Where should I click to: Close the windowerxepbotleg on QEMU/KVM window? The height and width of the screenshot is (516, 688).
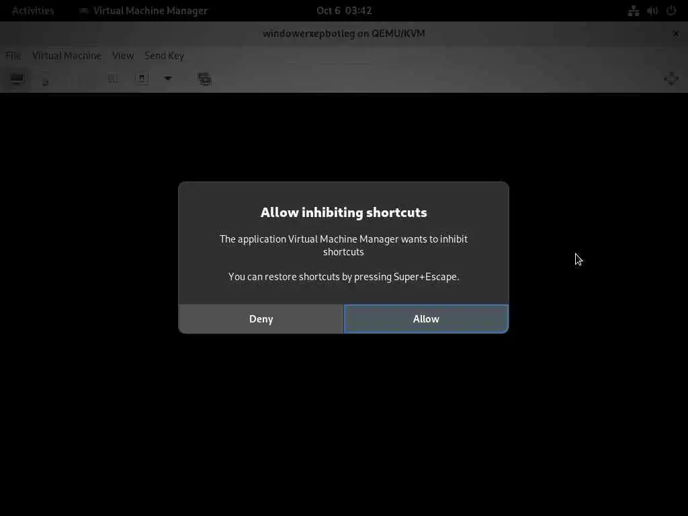pyautogui.click(x=675, y=34)
